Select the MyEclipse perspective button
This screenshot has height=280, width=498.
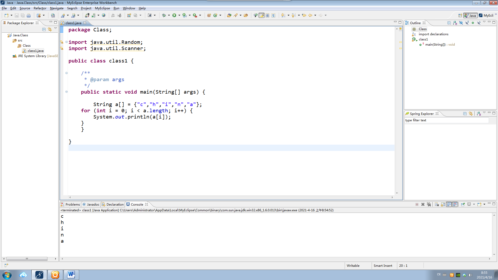tap(487, 15)
